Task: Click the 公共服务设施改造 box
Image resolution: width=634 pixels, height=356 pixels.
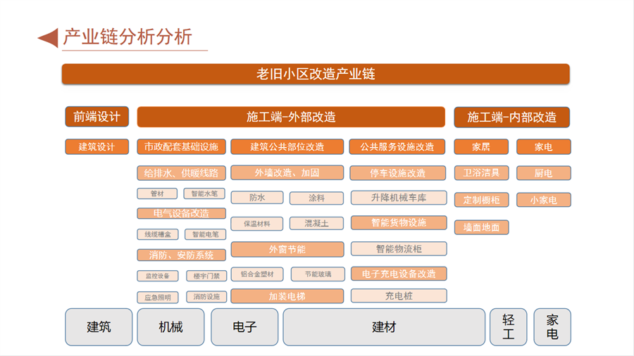Action: 397,146
